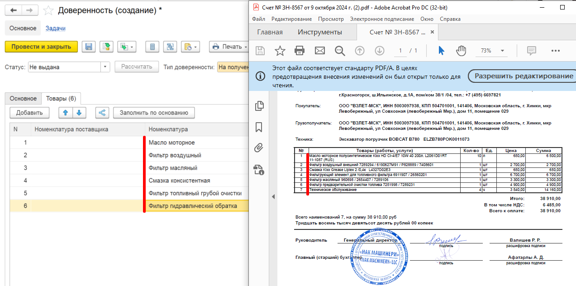Open the Печать dropdown menu
The image size is (576, 286).
click(229, 47)
